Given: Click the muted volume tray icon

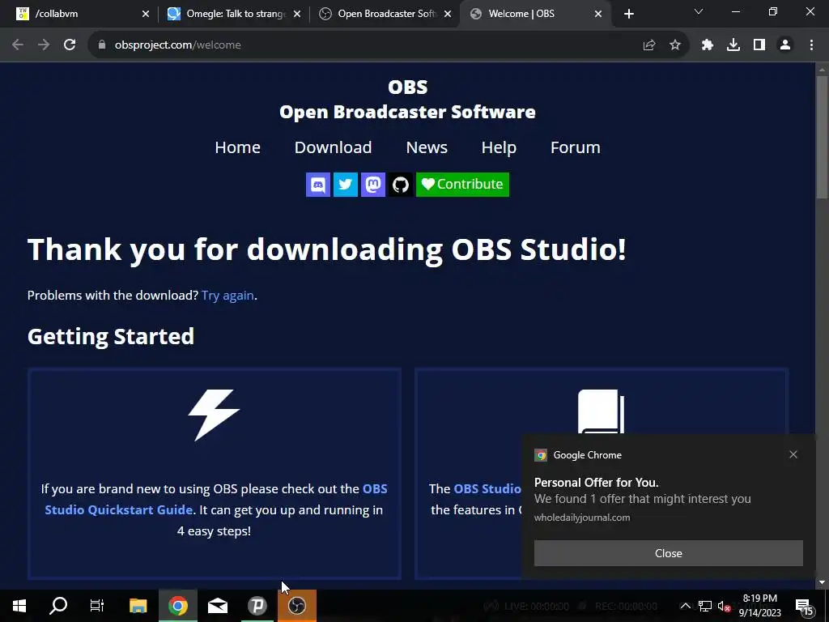Looking at the screenshot, I should (x=724, y=606).
